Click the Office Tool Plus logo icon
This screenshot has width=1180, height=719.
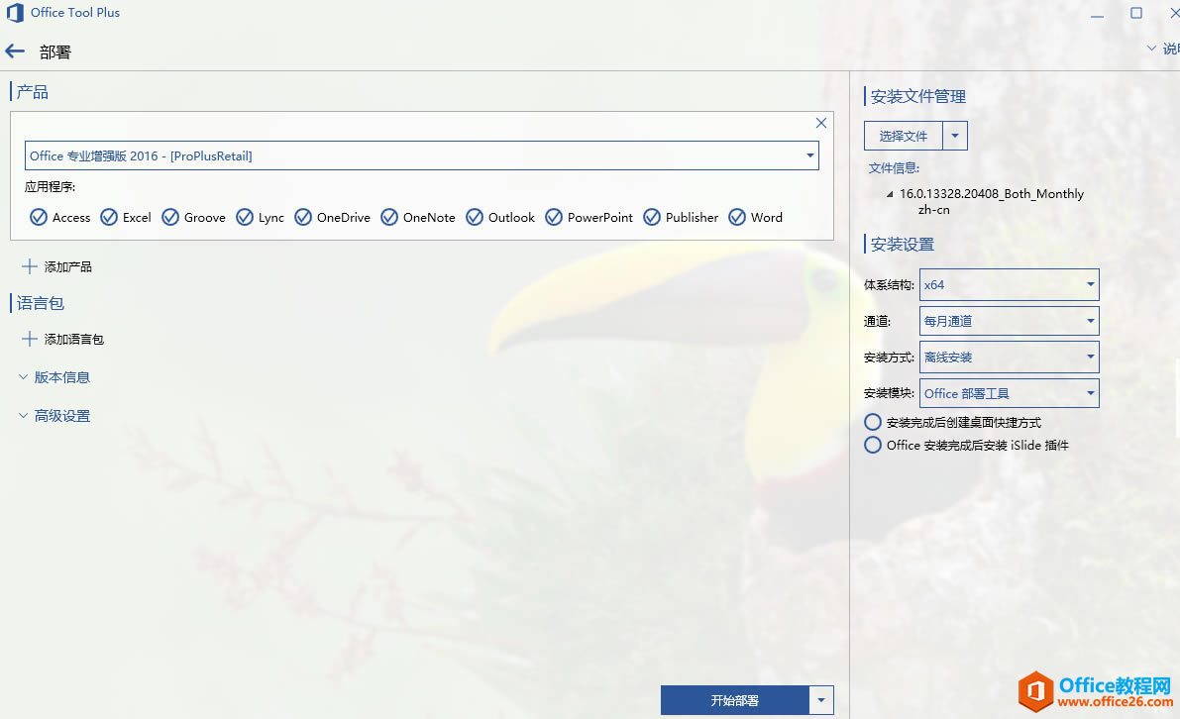[15, 13]
